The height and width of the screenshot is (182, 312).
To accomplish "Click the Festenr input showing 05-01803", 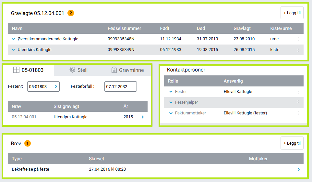I will click(x=43, y=86).
